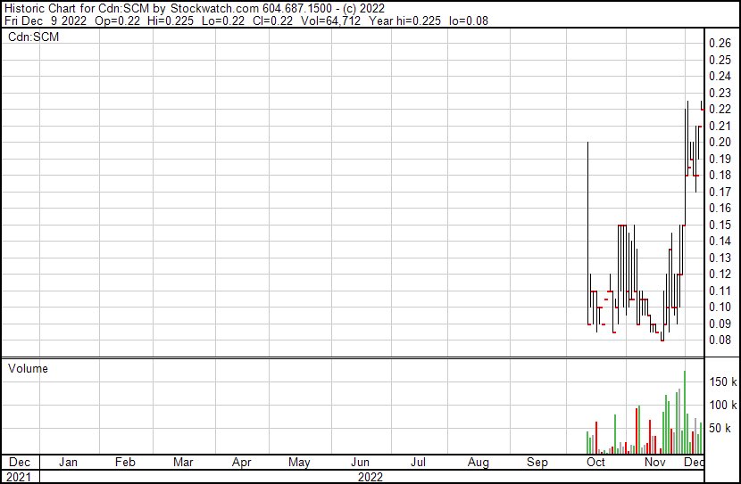Viewport: 741px width, 484px height.
Task: Click the 'Feb' month label
Action: tap(125, 462)
